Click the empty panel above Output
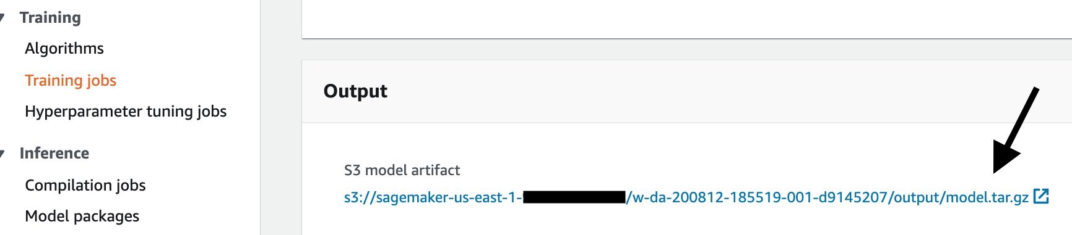Screen dimensions: 1072x235 [686, 19]
